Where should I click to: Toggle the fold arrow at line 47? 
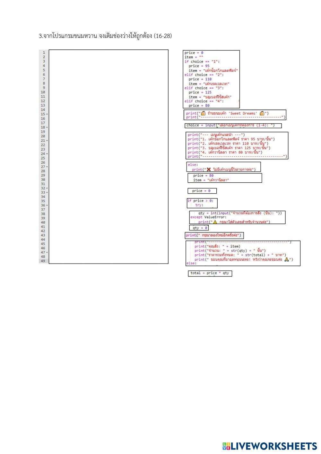[47, 253]
